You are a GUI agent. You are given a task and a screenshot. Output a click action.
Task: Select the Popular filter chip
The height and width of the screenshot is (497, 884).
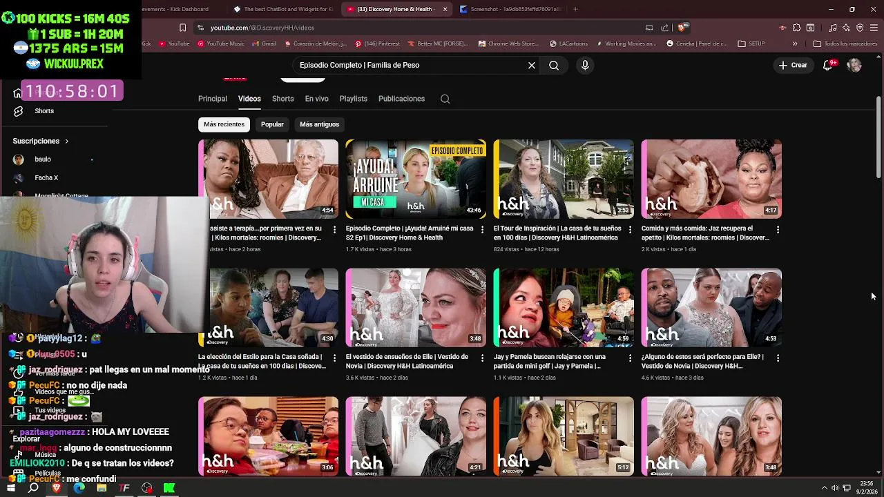click(272, 124)
